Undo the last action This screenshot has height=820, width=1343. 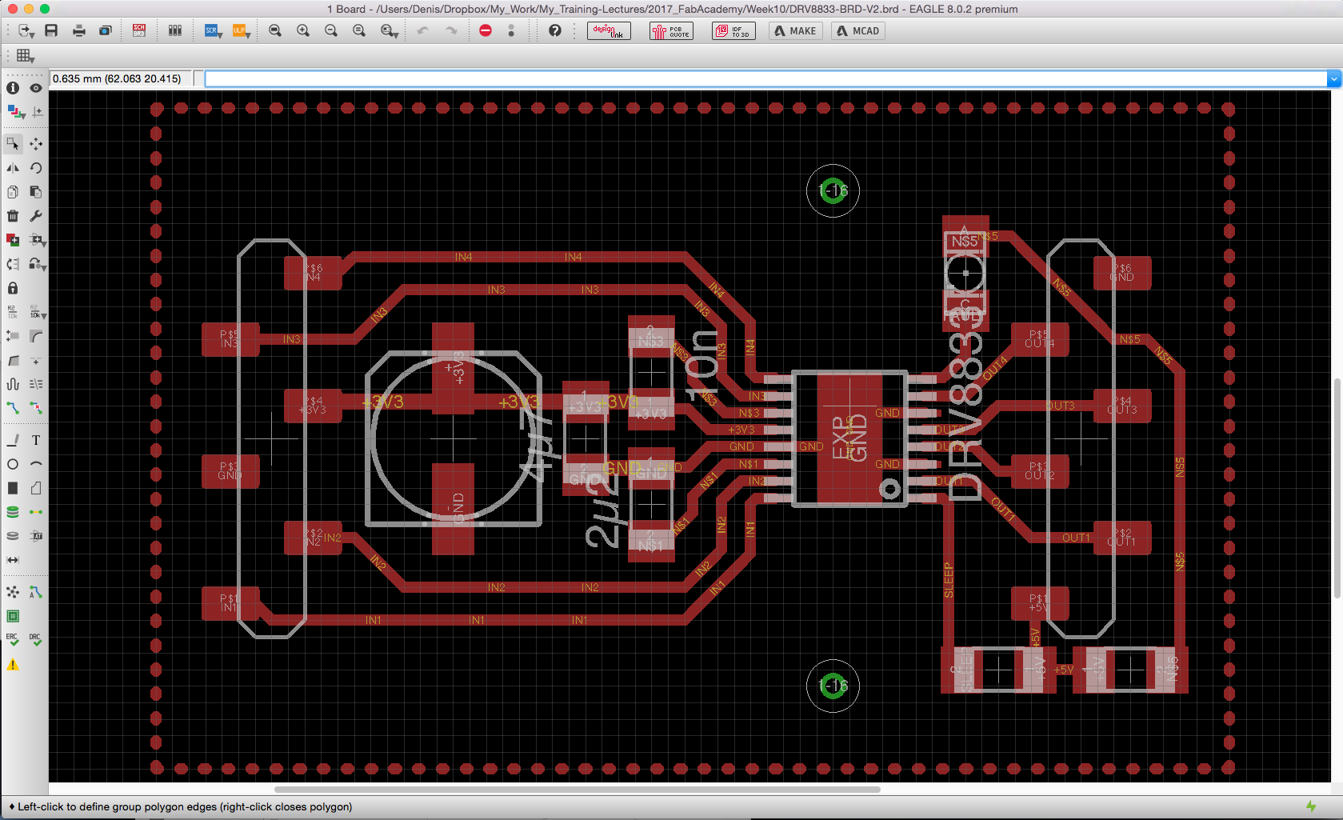point(423,30)
